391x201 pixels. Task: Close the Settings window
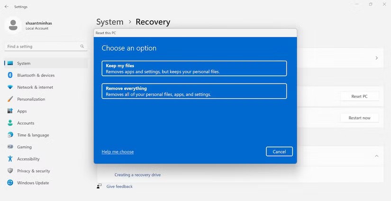384,4
